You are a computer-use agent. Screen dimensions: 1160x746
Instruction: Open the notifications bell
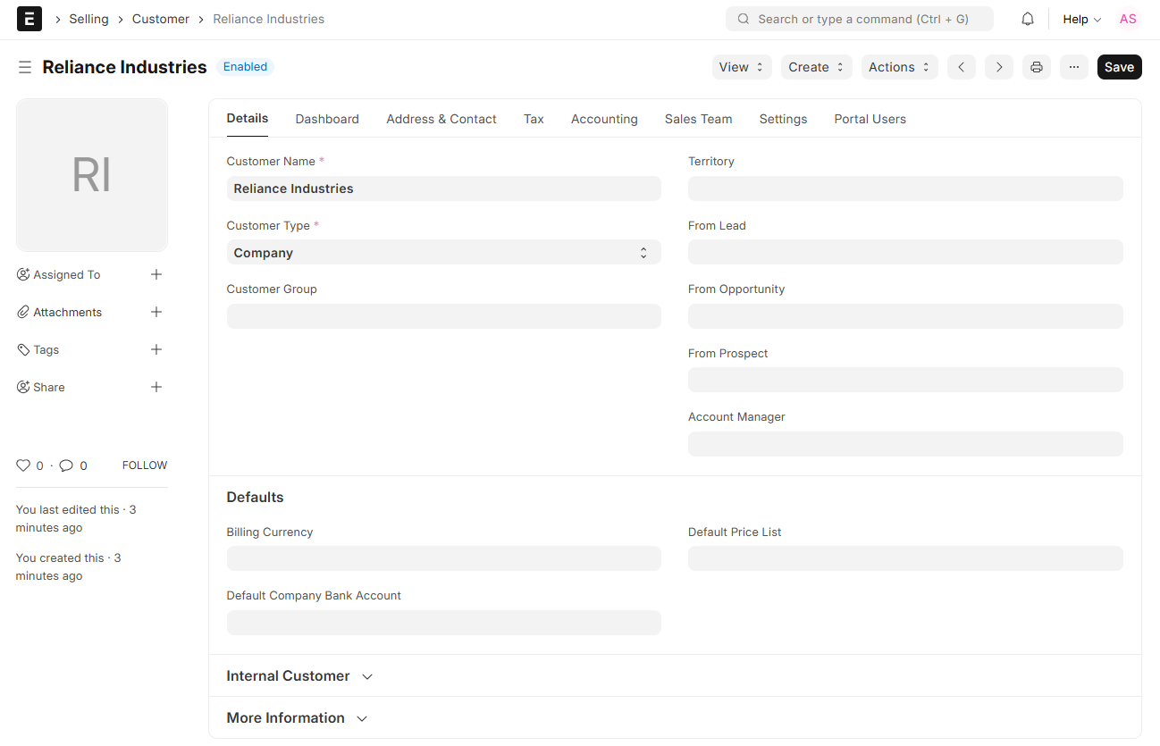[1028, 19]
